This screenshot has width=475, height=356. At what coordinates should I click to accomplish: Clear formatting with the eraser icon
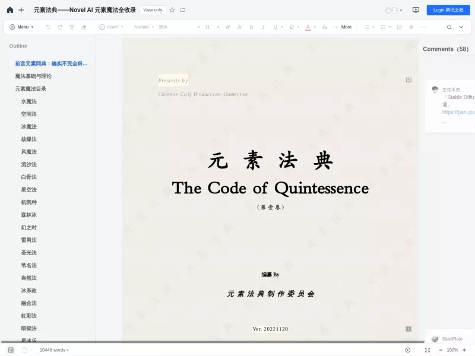click(x=84, y=27)
